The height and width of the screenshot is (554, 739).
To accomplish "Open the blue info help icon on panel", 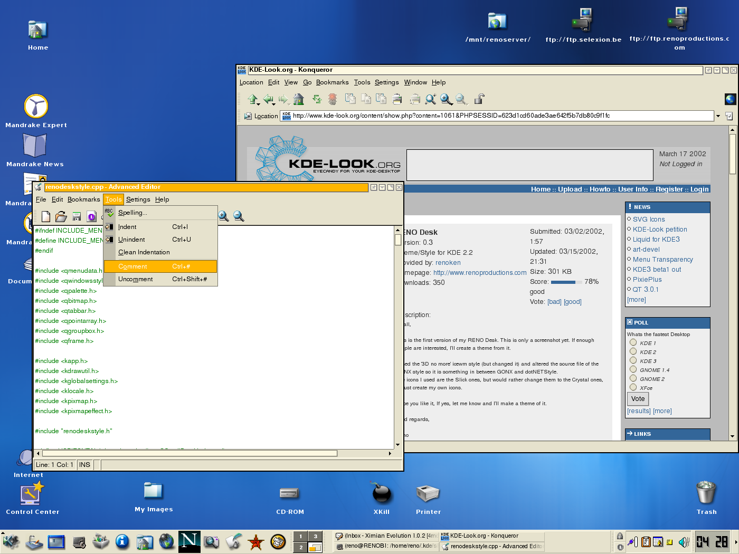I will (122, 541).
